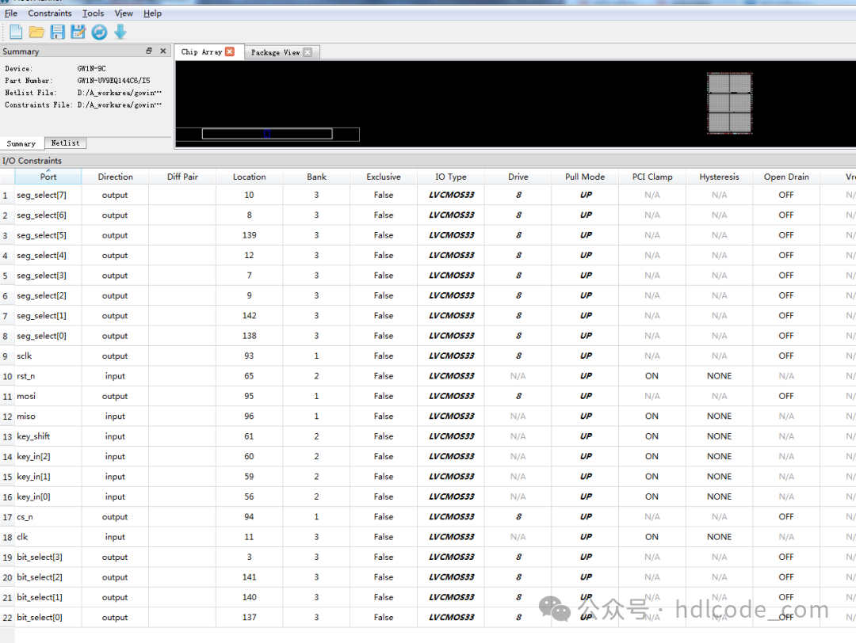Image resolution: width=856 pixels, height=643 pixels.
Task: Select the sclk port row
Action: (48, 356)
